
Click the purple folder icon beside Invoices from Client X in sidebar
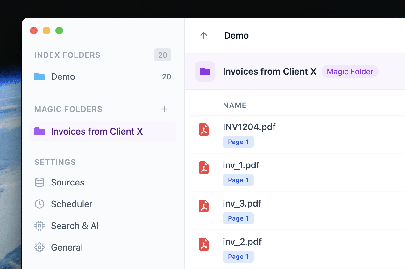tap(39, 131)
